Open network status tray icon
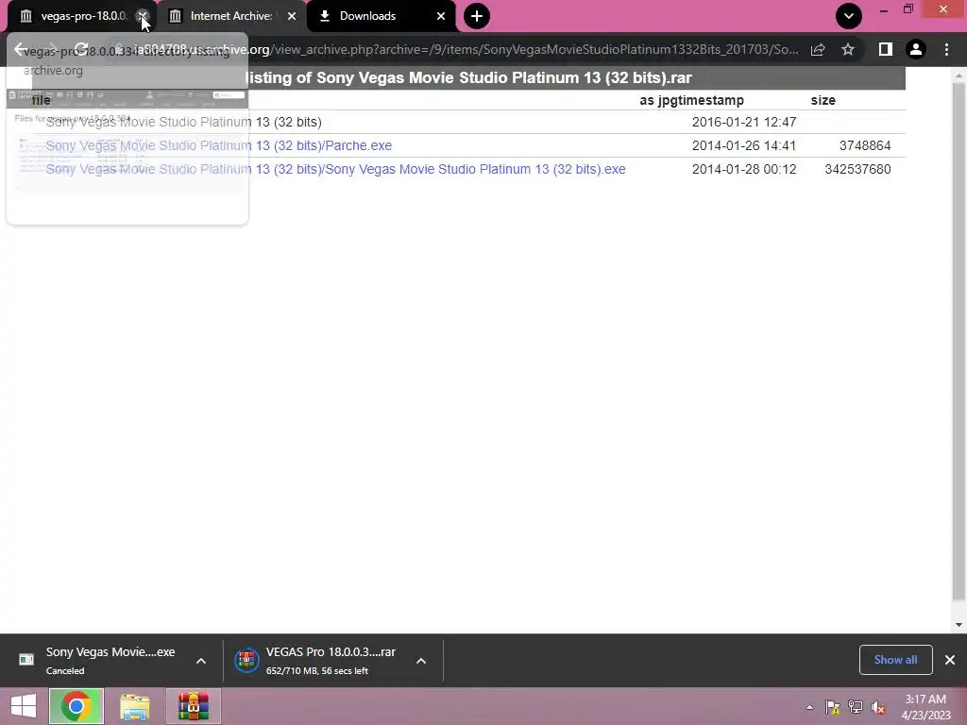Image resolution: width=967 pixels, height=725 pixels. (x=856, y=707)
